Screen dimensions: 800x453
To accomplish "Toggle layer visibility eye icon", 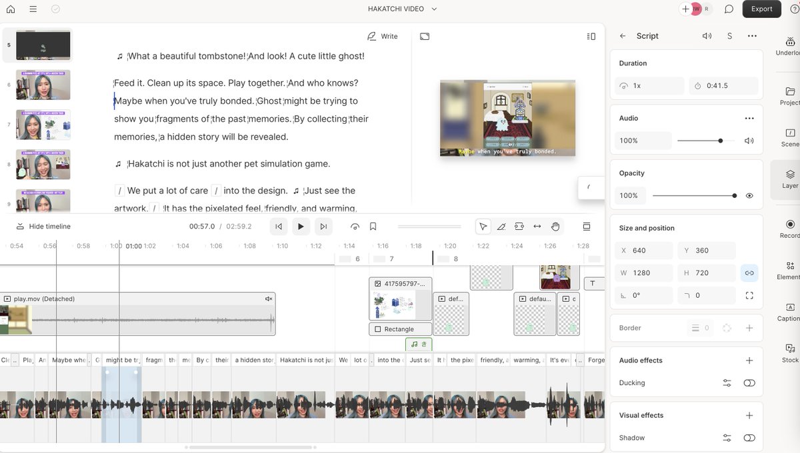I will (749, 196).
